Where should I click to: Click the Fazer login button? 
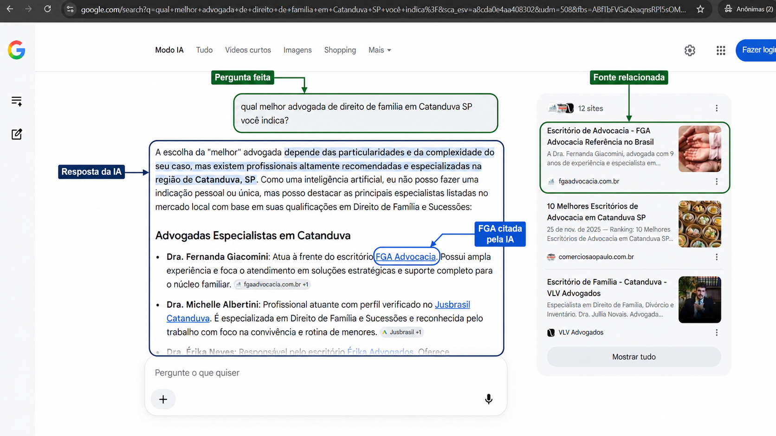click(x=756, y=50)
